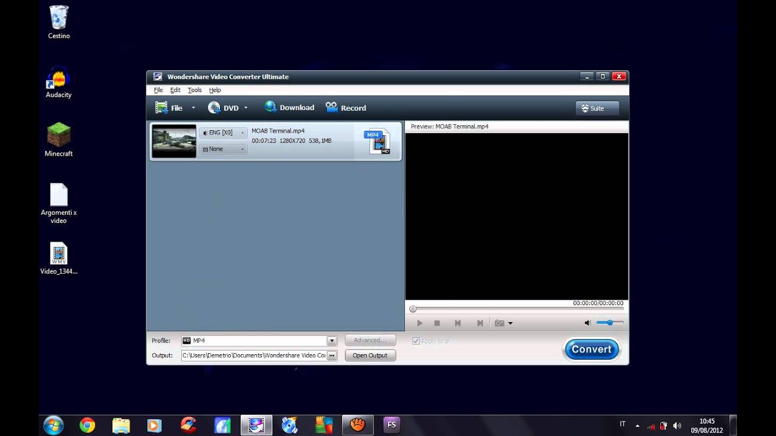Click the CCleaner taskbar icon

click(x=189, y=425)
